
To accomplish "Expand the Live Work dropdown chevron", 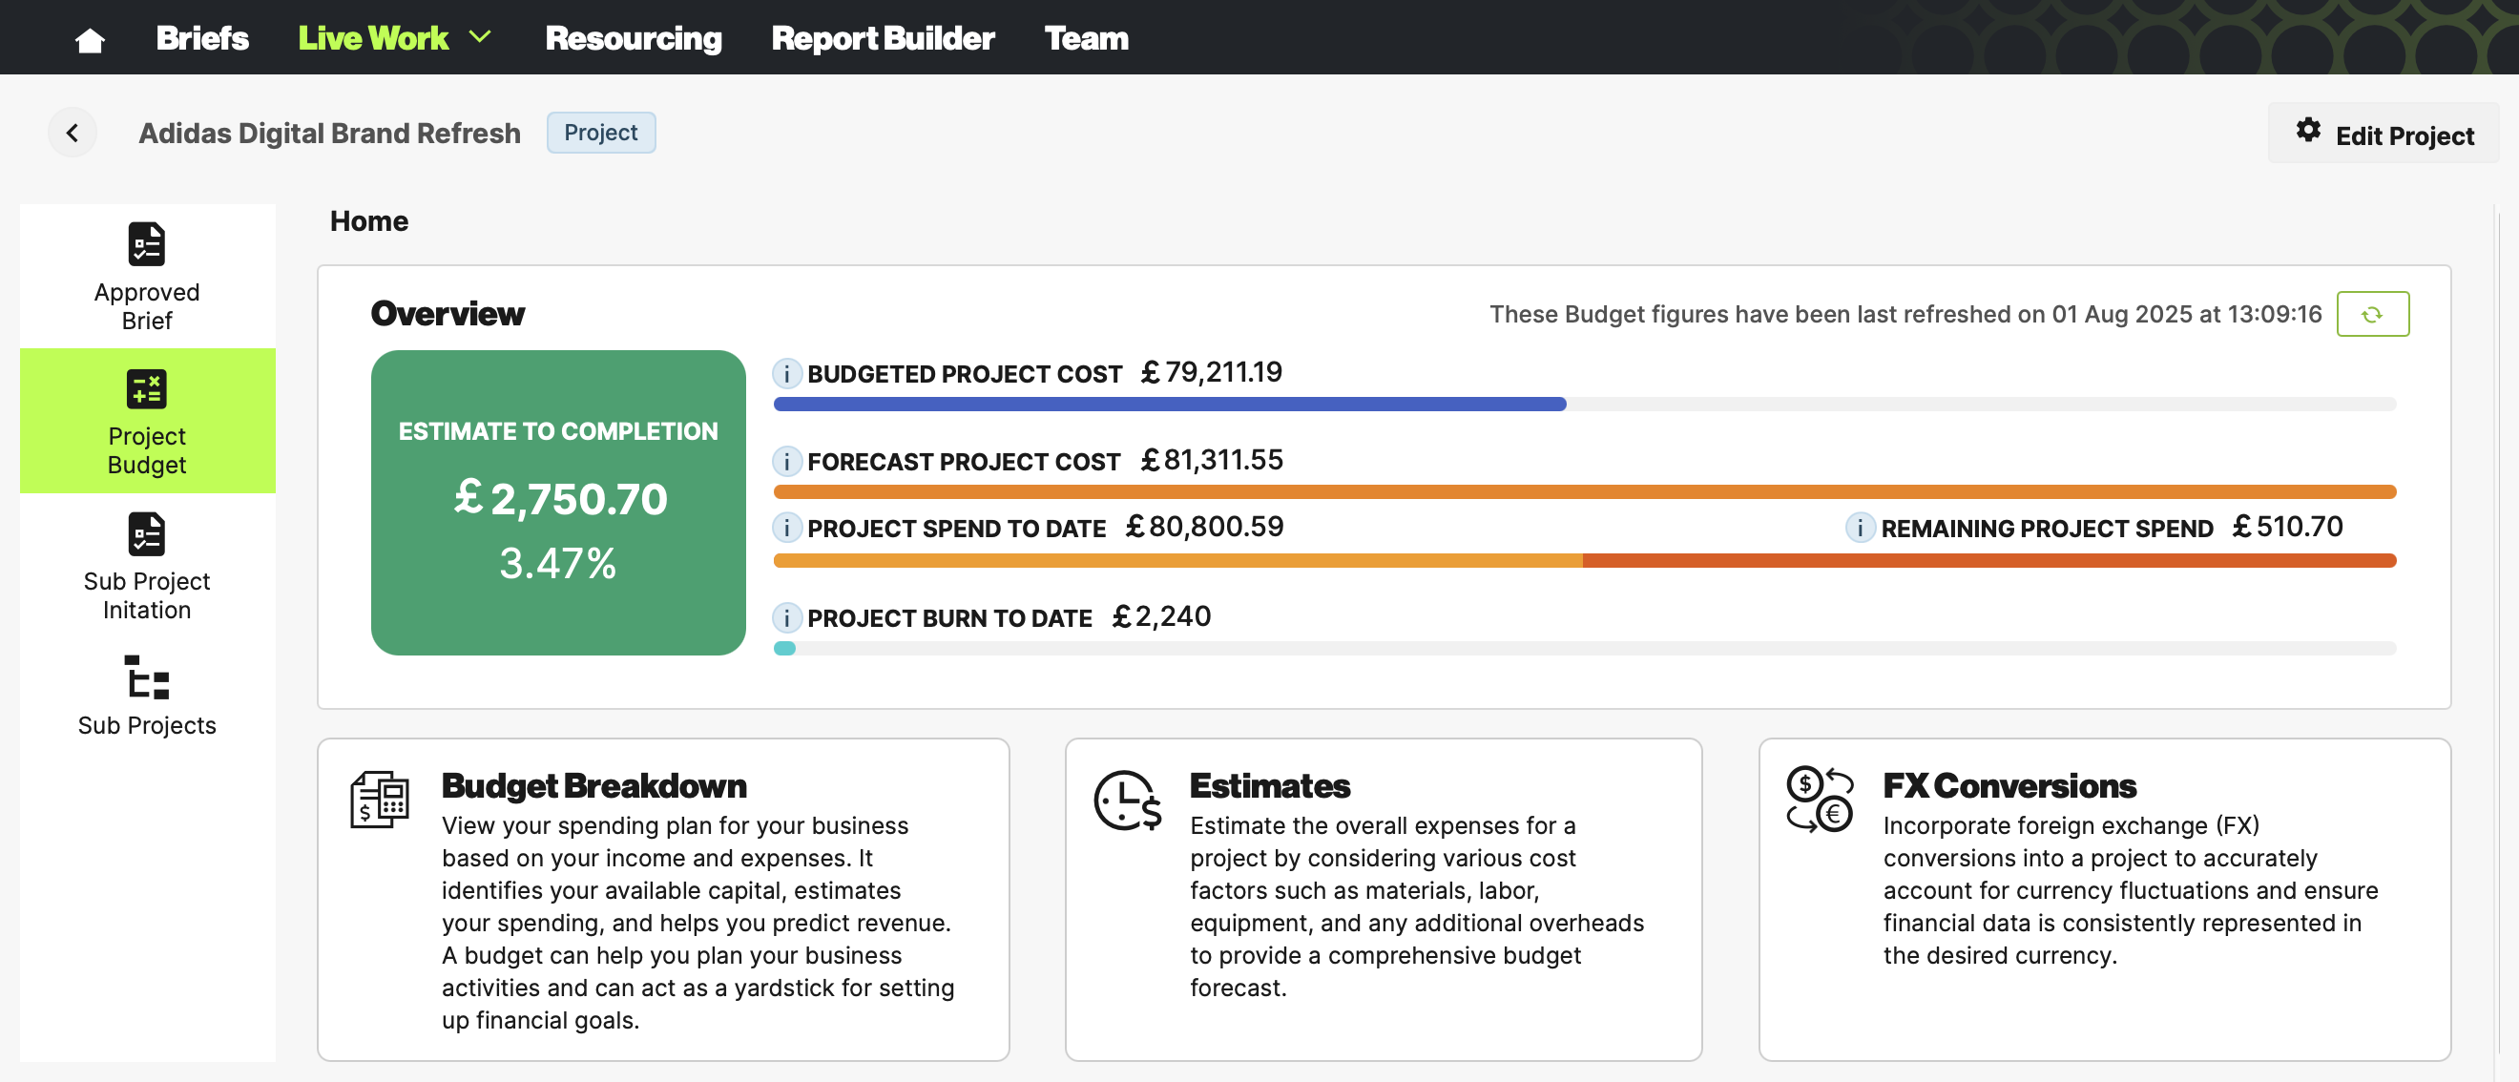I will (480, 37).
